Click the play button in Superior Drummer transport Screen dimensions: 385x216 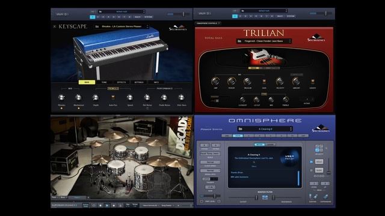(x=107, y=205)
